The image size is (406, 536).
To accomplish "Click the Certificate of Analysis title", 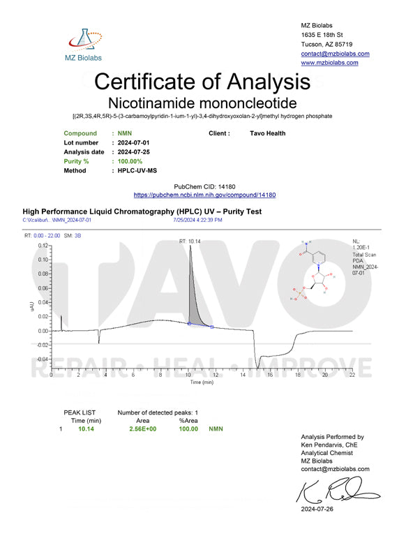I will point(202,82).
